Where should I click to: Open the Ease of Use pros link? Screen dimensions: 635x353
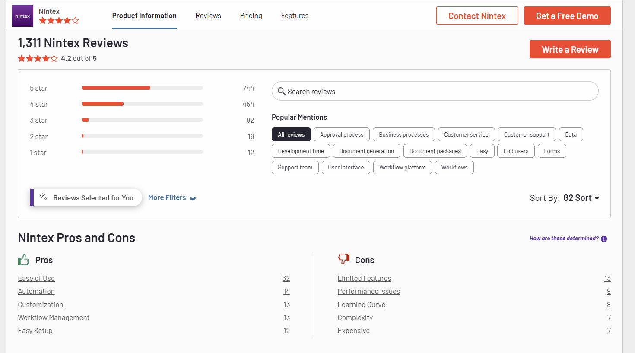[36, 278]
